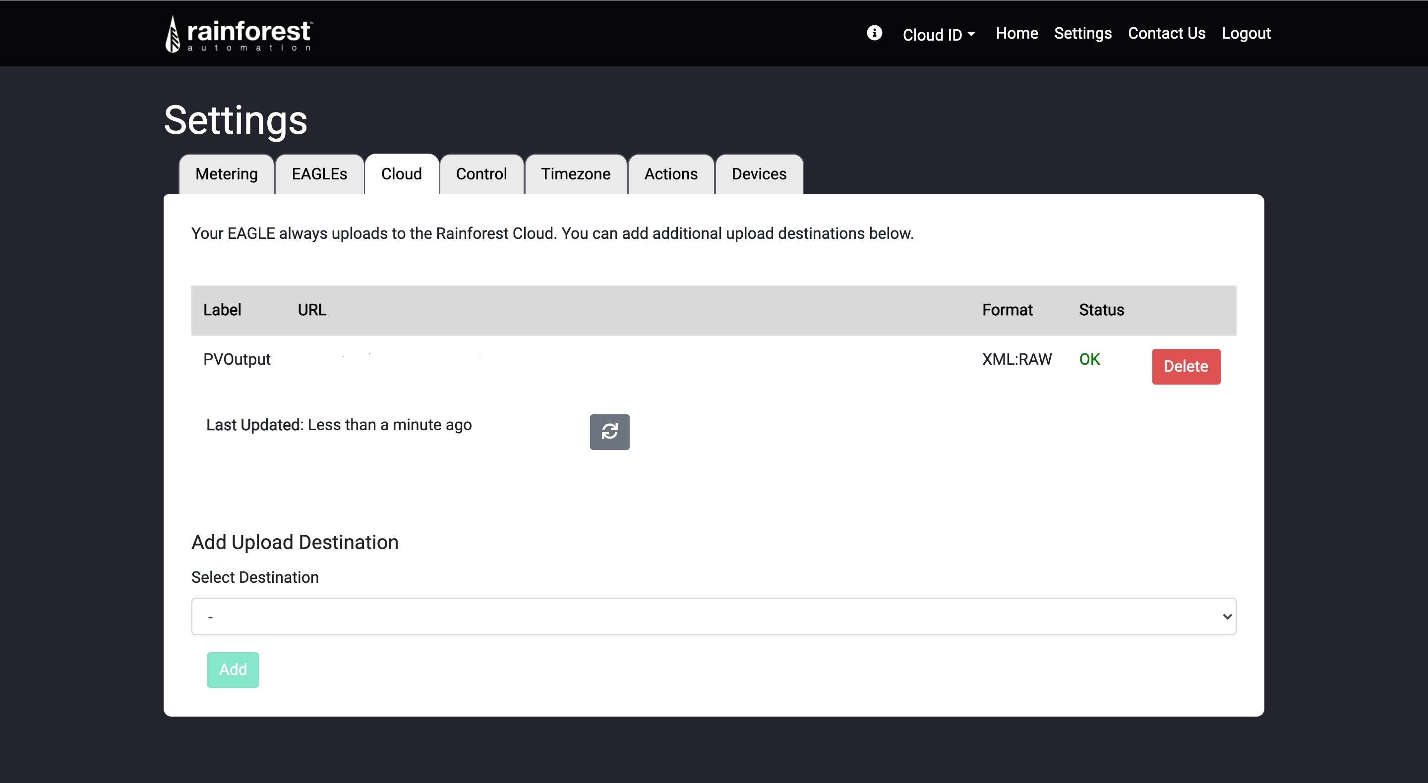The image size is (1428, 783).
Task: Click the PVOutput row label
Action: [237, 359]
